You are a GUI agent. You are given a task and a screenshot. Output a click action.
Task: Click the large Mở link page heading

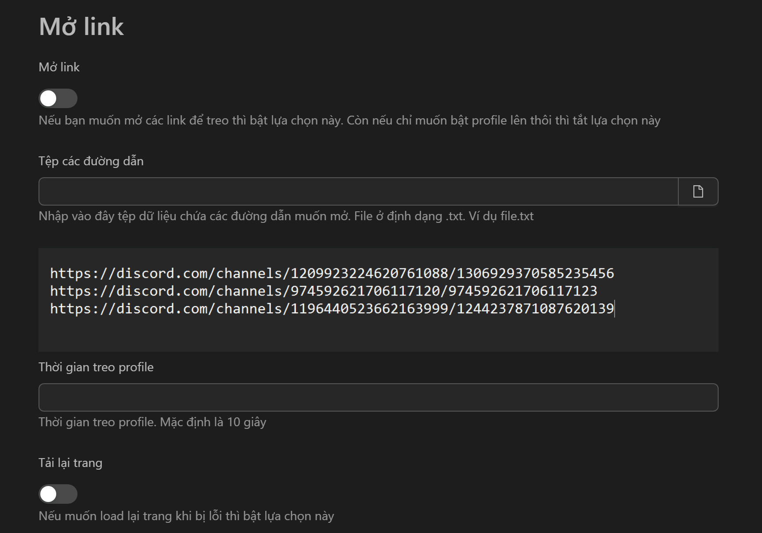tap(81, 27)
